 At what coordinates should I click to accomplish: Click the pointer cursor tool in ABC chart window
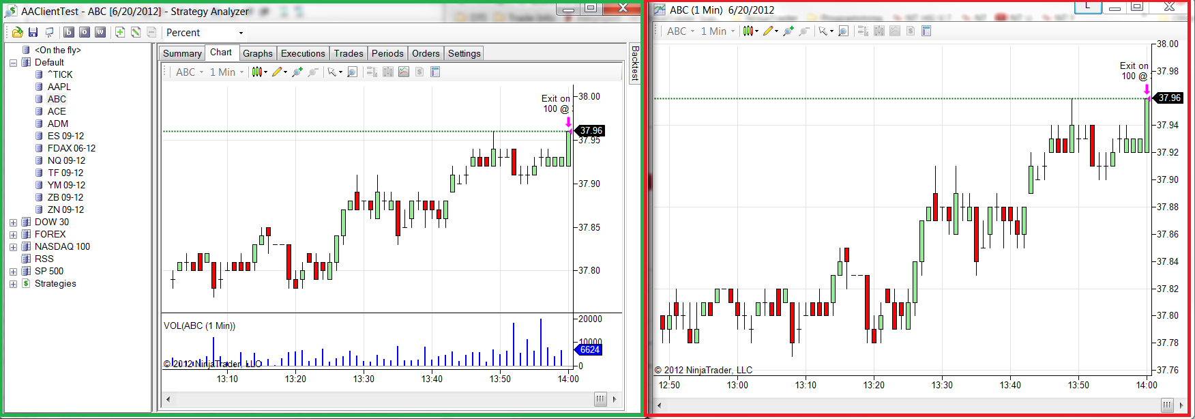point(823,31)
